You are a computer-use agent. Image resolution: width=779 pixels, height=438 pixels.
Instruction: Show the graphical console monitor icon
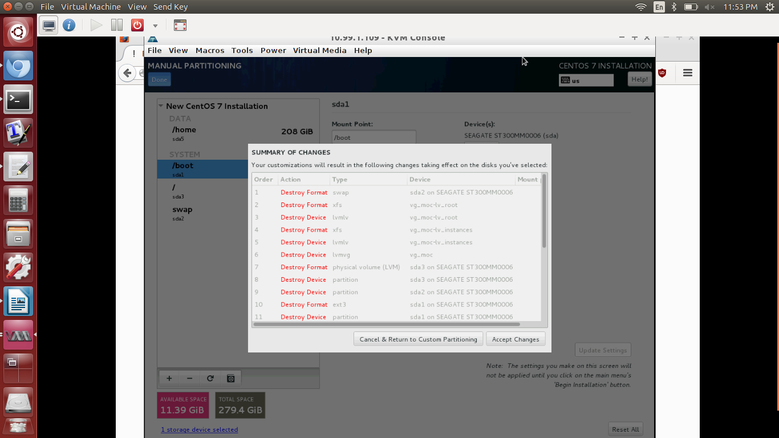pos(49,25)
